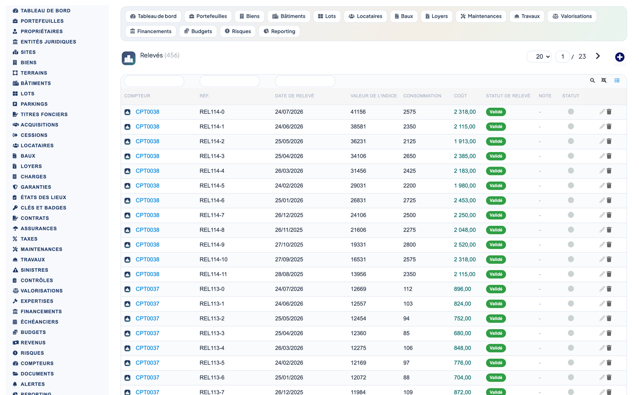The image size is (639, 395).
Task: Open Clés et badges in sidebar
Action: coord(43,208)
